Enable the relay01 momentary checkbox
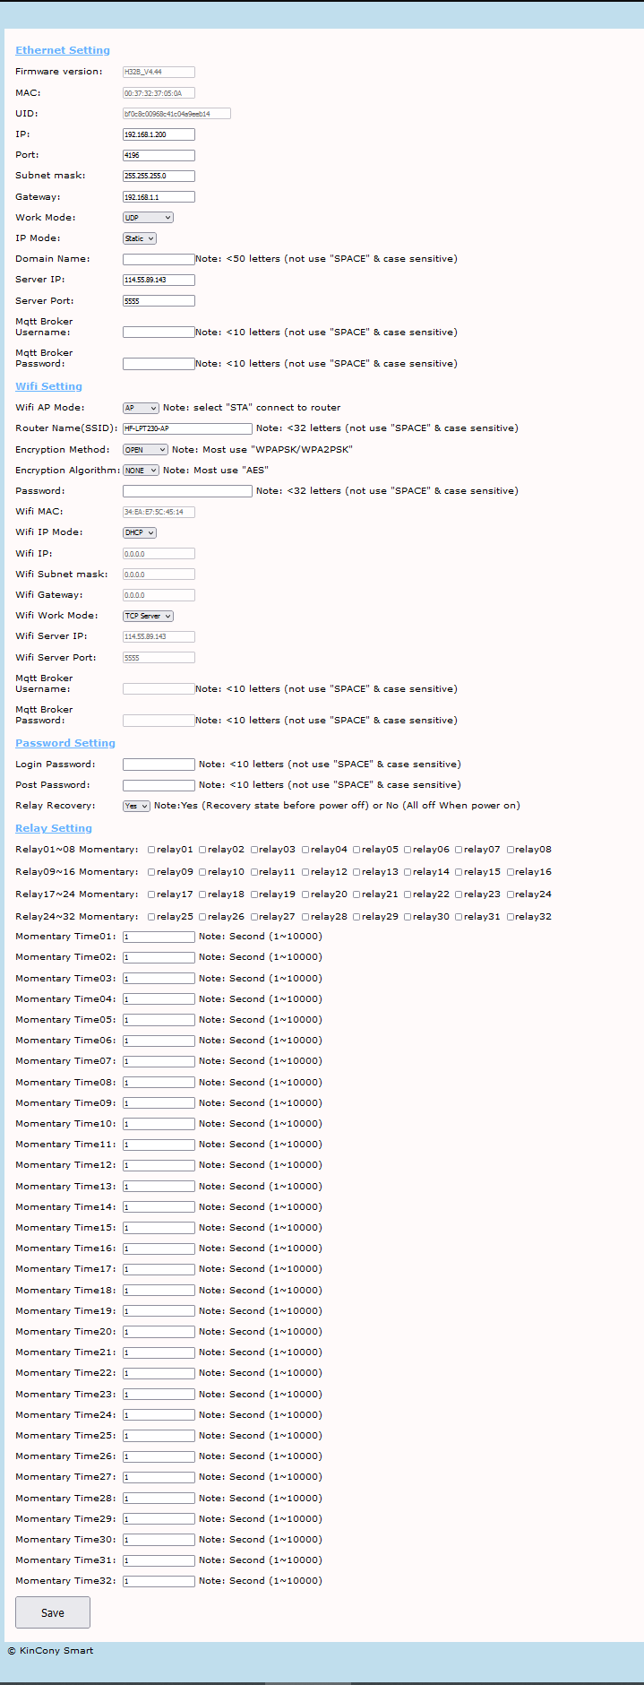 [151, 850]
